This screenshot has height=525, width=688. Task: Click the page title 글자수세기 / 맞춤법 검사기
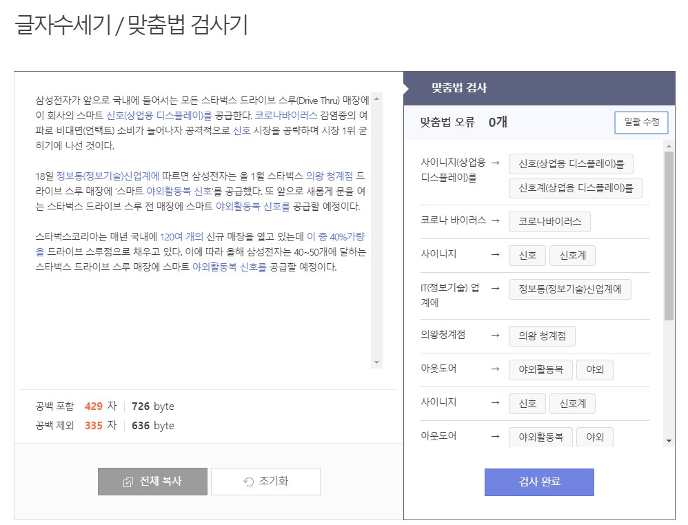click(131, 25)
